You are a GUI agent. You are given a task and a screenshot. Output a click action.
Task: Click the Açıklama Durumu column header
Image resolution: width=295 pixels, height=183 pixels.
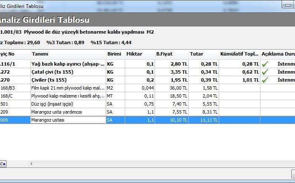(x=277, y=54)
